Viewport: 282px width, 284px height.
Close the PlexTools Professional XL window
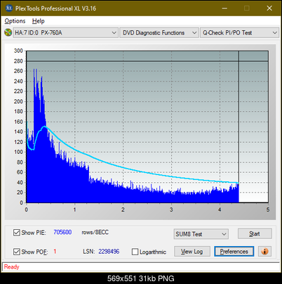[x=269, y=8]
